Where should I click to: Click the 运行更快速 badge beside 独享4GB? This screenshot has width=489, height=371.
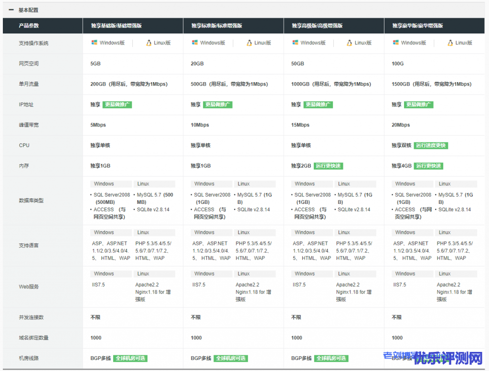[x=428, y=166]
